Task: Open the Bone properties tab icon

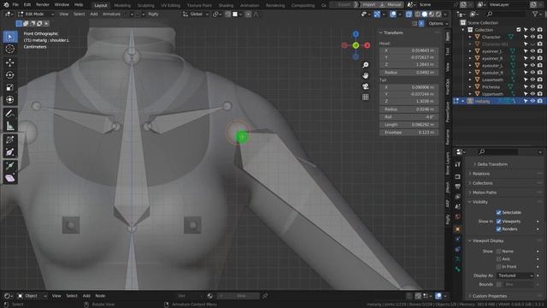Action: click(x=458, y=269)
